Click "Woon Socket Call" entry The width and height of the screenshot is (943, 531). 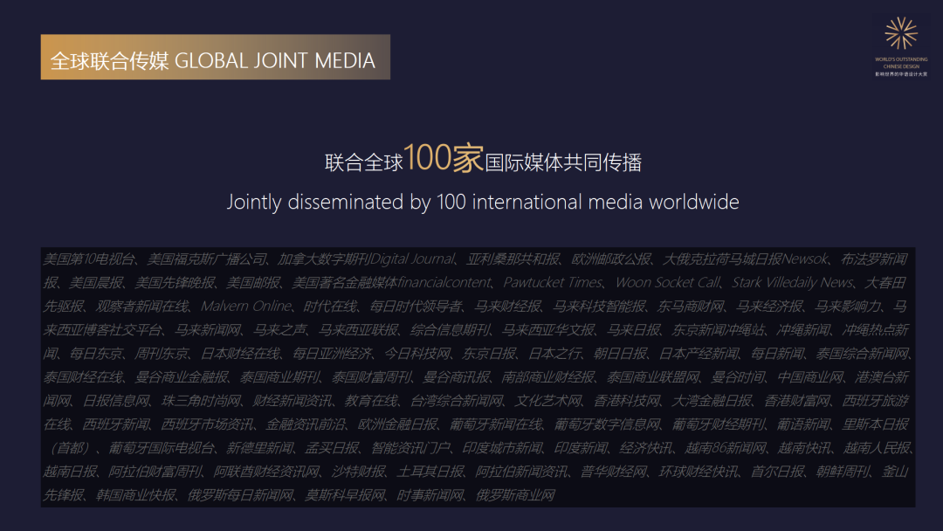click(668, 283)
